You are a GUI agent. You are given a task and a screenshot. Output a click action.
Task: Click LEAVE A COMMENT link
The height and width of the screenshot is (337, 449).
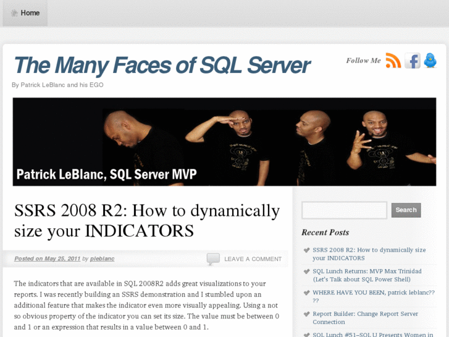(x=253, y=259)
